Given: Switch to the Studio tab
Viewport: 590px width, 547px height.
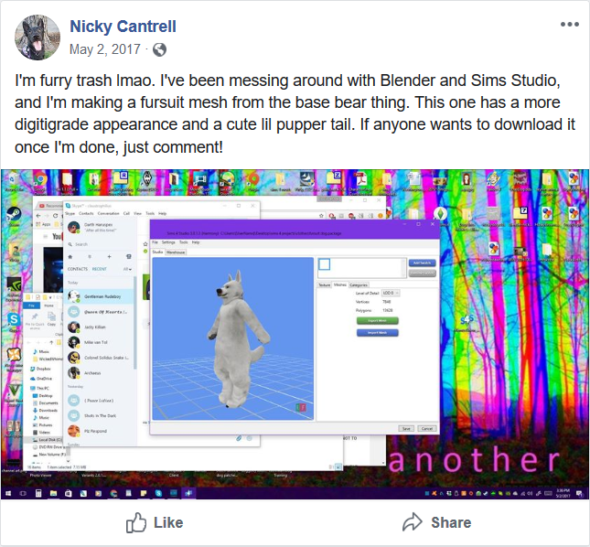Looking at the screenshot, I should 157,252.
